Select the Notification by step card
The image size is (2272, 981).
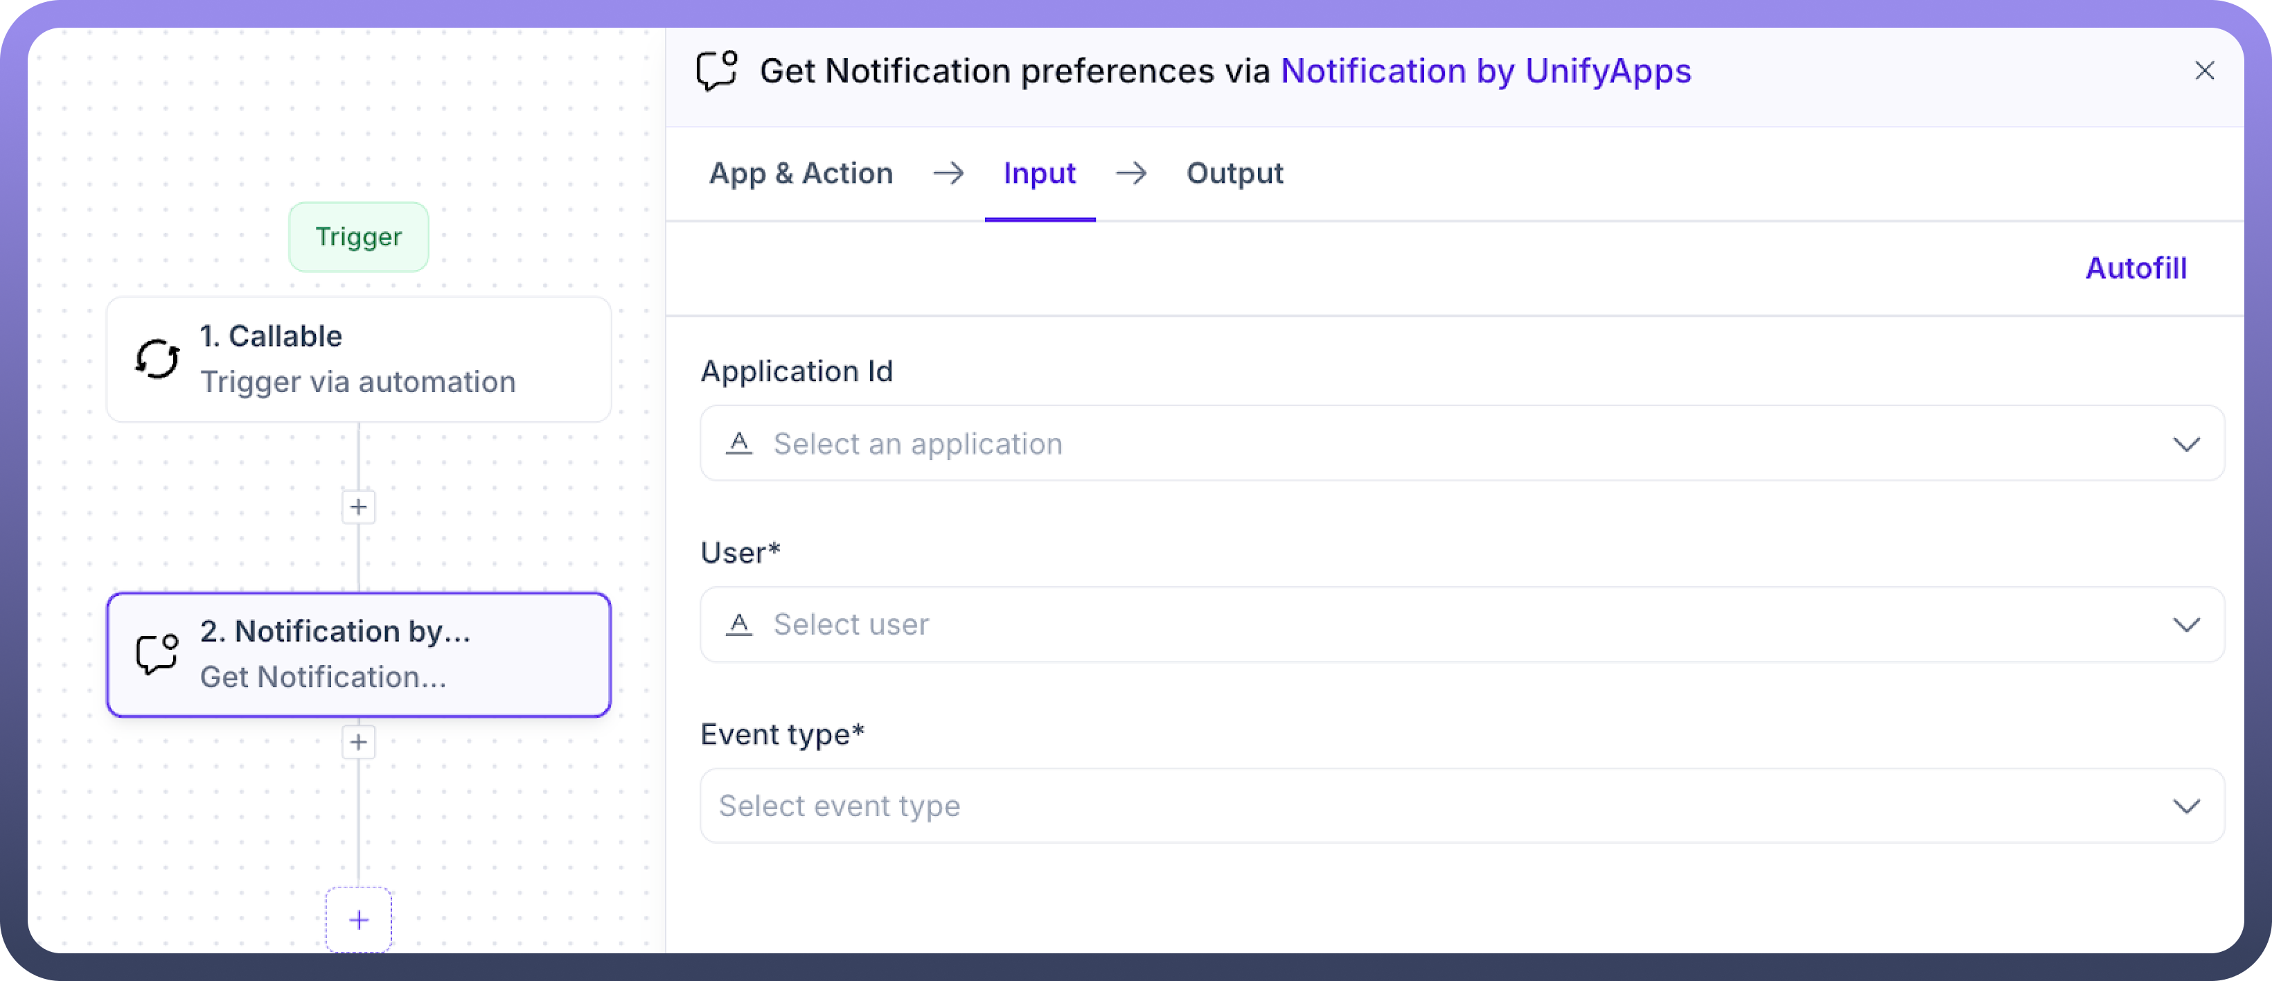[358, 655]
